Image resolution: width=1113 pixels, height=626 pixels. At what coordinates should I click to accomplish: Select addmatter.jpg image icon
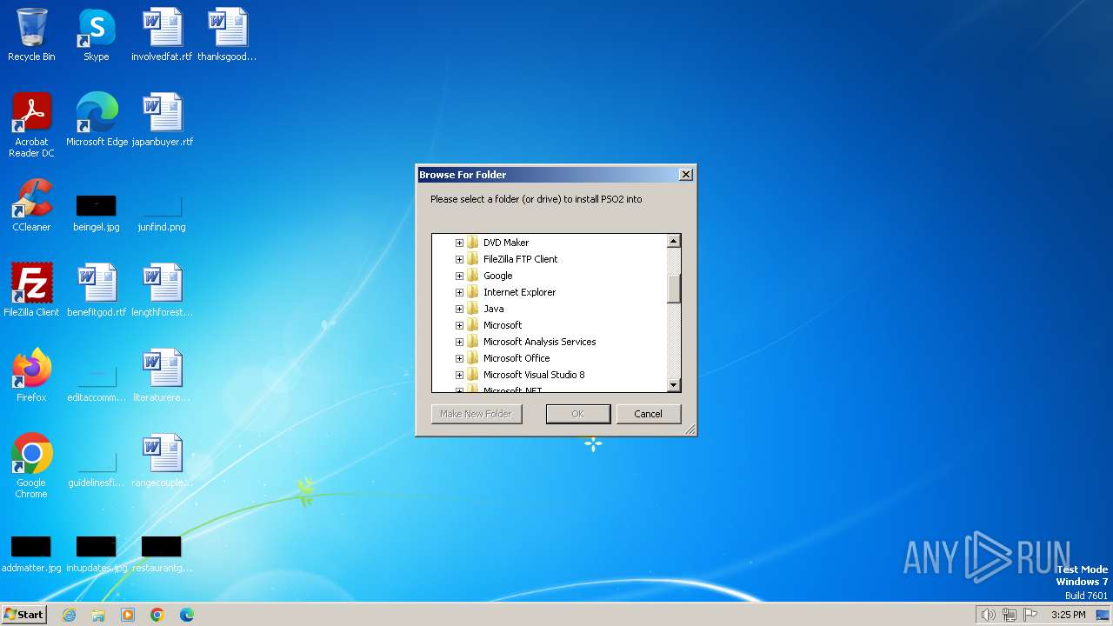tap(31, 554)
